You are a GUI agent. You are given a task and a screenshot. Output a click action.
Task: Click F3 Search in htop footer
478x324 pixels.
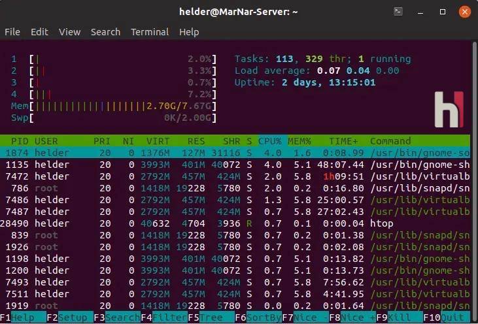click(117, 317)
